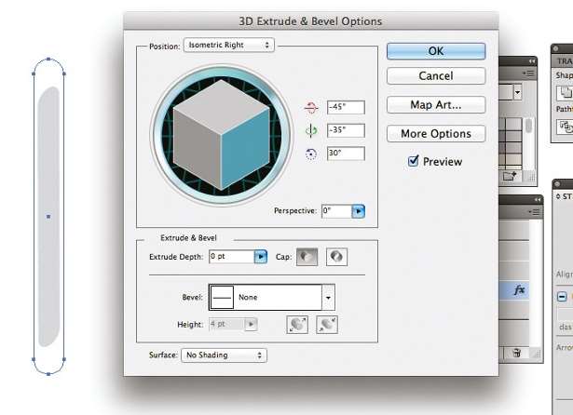Toggle the Preview checkbox

(x=414, y=161)
